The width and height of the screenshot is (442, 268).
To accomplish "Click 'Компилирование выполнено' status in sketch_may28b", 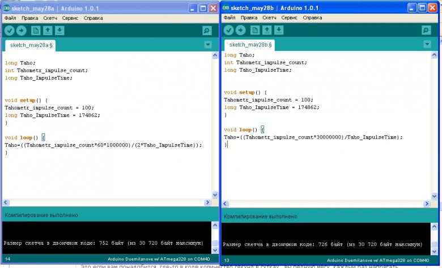I will click(x=261, y=217).
